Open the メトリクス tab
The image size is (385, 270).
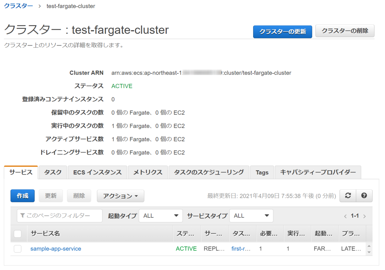click(x=148, y=172)
